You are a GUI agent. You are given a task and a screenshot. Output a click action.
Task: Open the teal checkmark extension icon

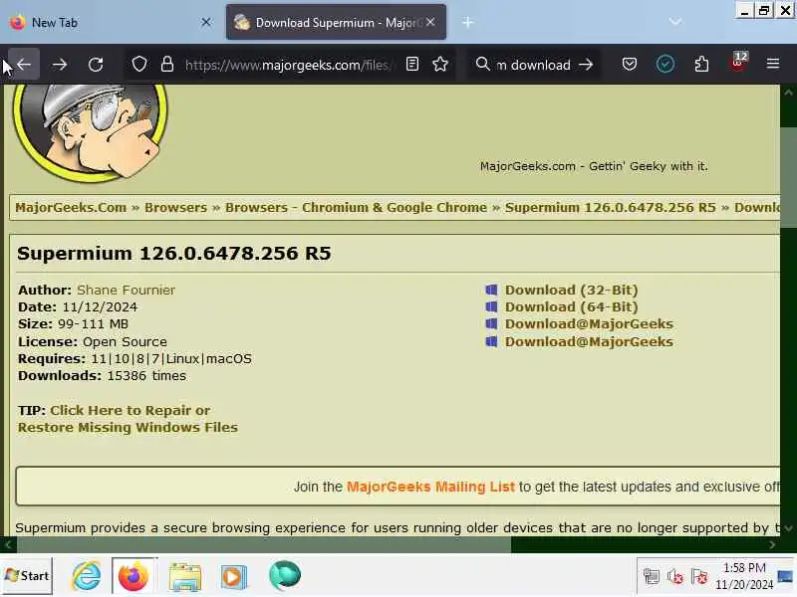click(x=664, y=65)
